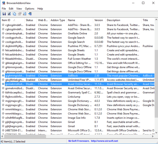158x144 pixels.
Task: Click the round icon beside lfpjkncokllnfo row
Action: pos(3,96)
